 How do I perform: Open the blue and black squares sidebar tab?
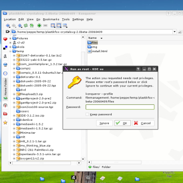tap(5, 48)
